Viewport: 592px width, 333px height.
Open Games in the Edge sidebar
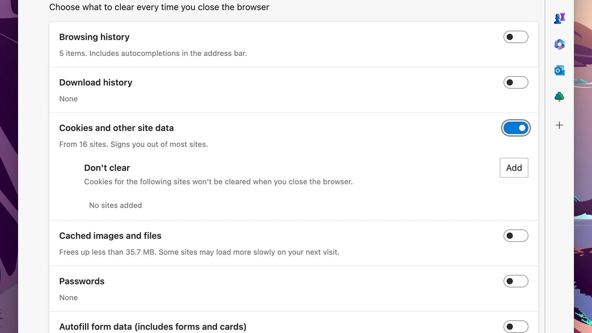[x=559, y=17]
